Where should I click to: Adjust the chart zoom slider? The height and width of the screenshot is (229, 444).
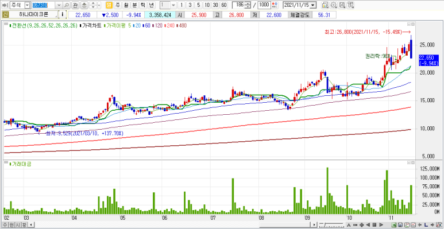[331, 225]
